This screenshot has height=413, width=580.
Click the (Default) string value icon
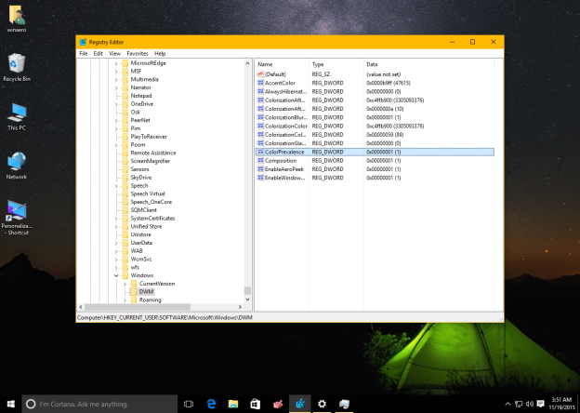259,73
